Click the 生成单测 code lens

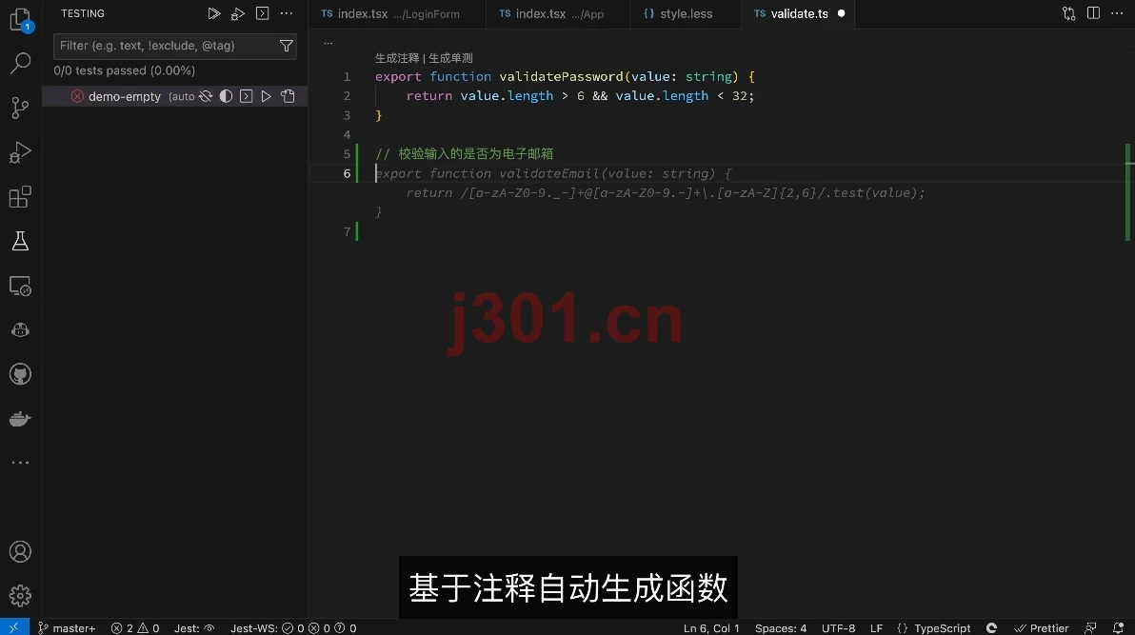coord(450,58)
